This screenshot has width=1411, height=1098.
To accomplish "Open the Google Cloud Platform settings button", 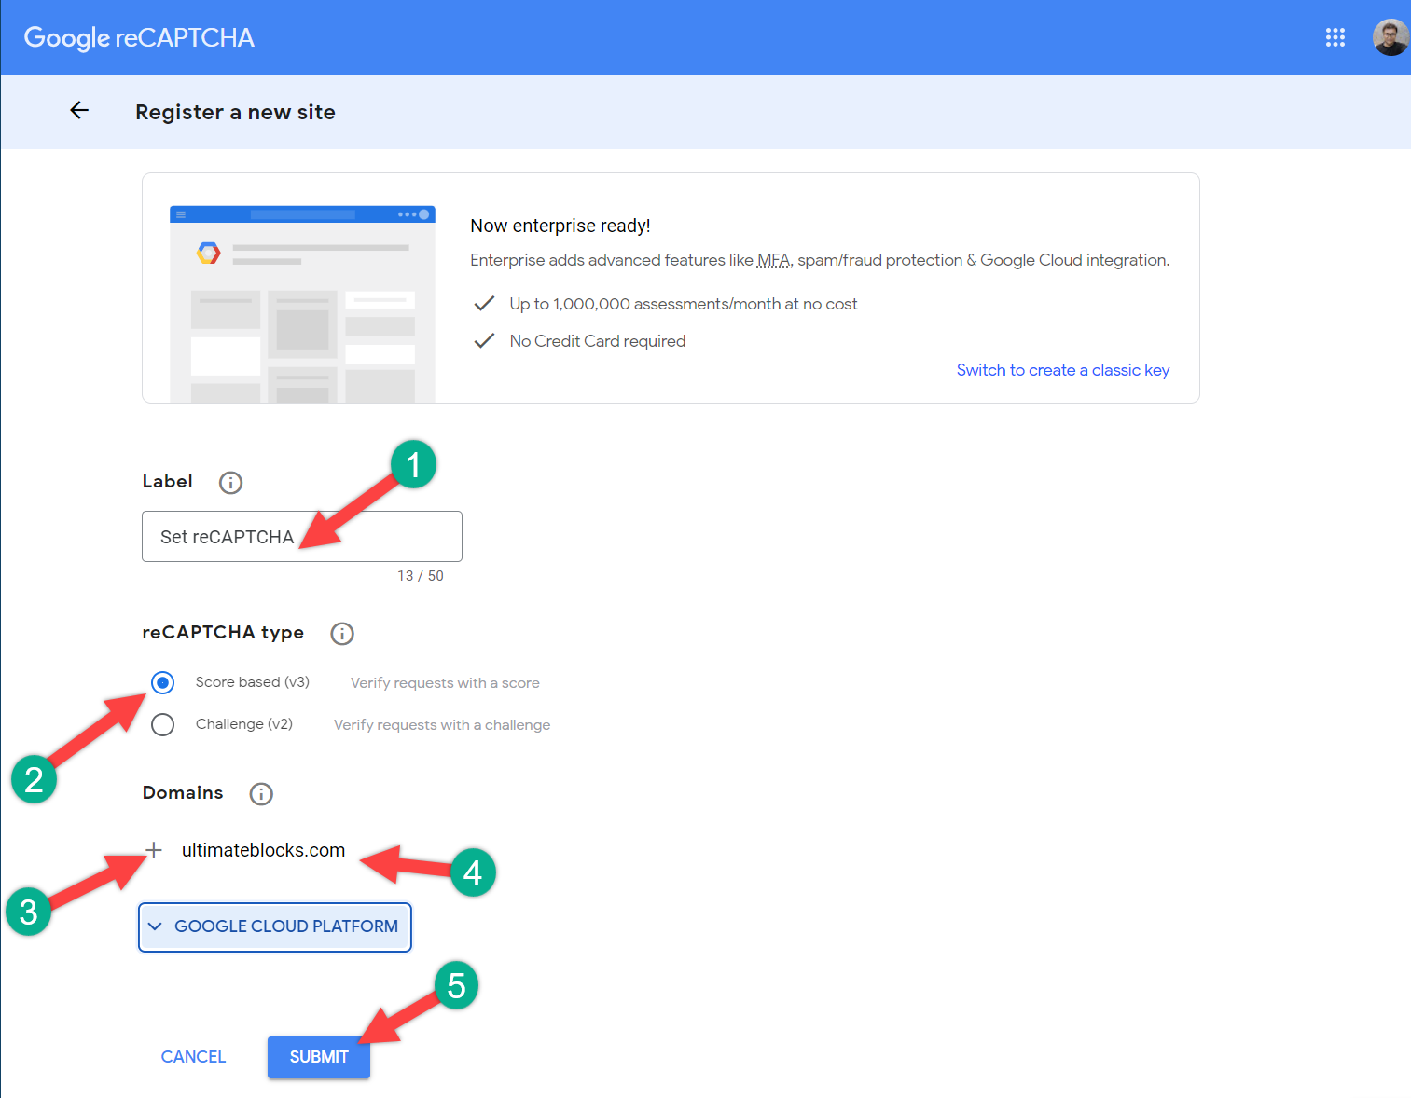I will tap(274, 926).
